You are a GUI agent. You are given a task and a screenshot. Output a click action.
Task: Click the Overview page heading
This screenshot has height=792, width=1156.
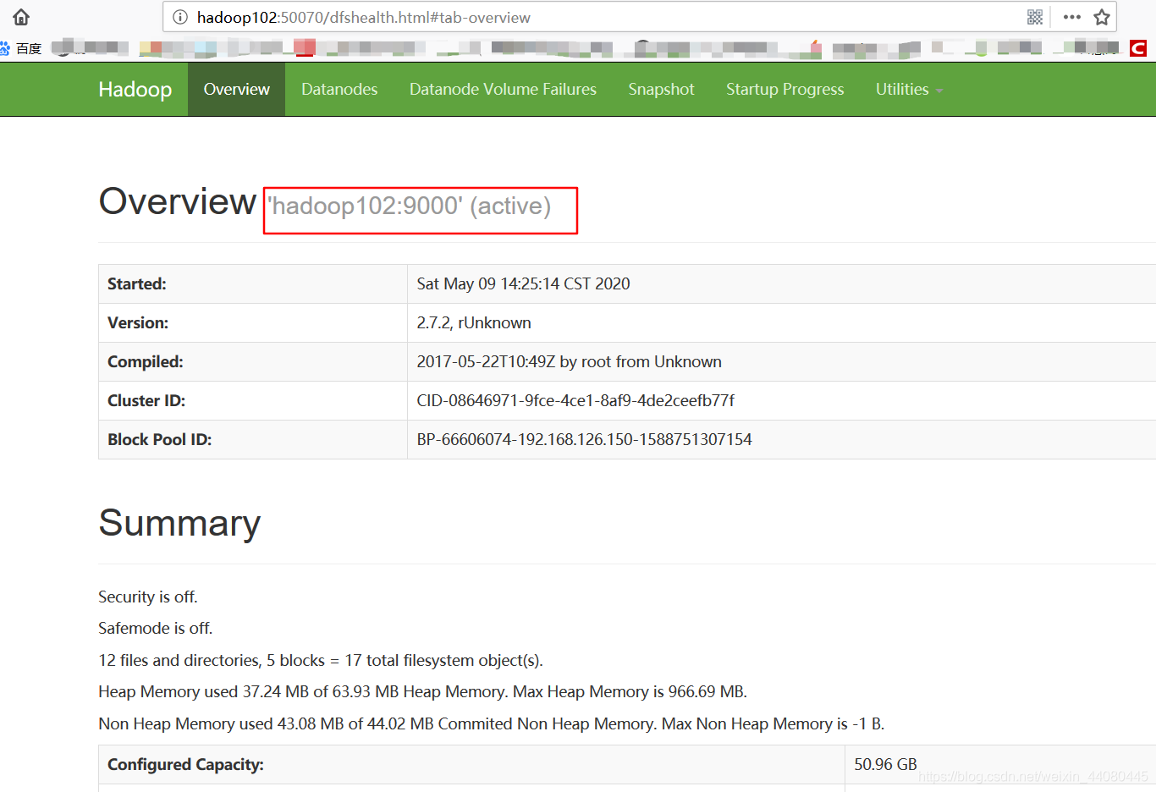pyautogui.click(x=177, y=201)
